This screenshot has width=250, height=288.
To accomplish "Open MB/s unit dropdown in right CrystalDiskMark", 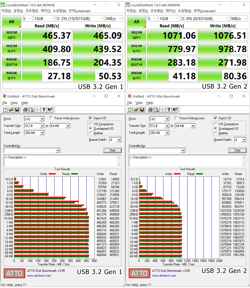I will coord(239,19).
